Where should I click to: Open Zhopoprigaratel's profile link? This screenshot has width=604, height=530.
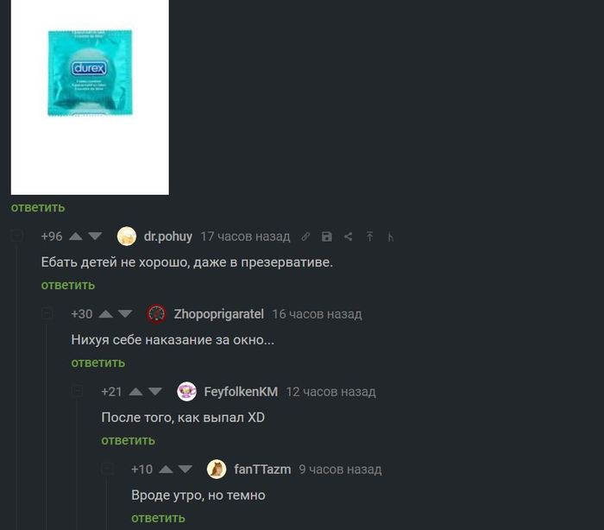coord(219,314)
